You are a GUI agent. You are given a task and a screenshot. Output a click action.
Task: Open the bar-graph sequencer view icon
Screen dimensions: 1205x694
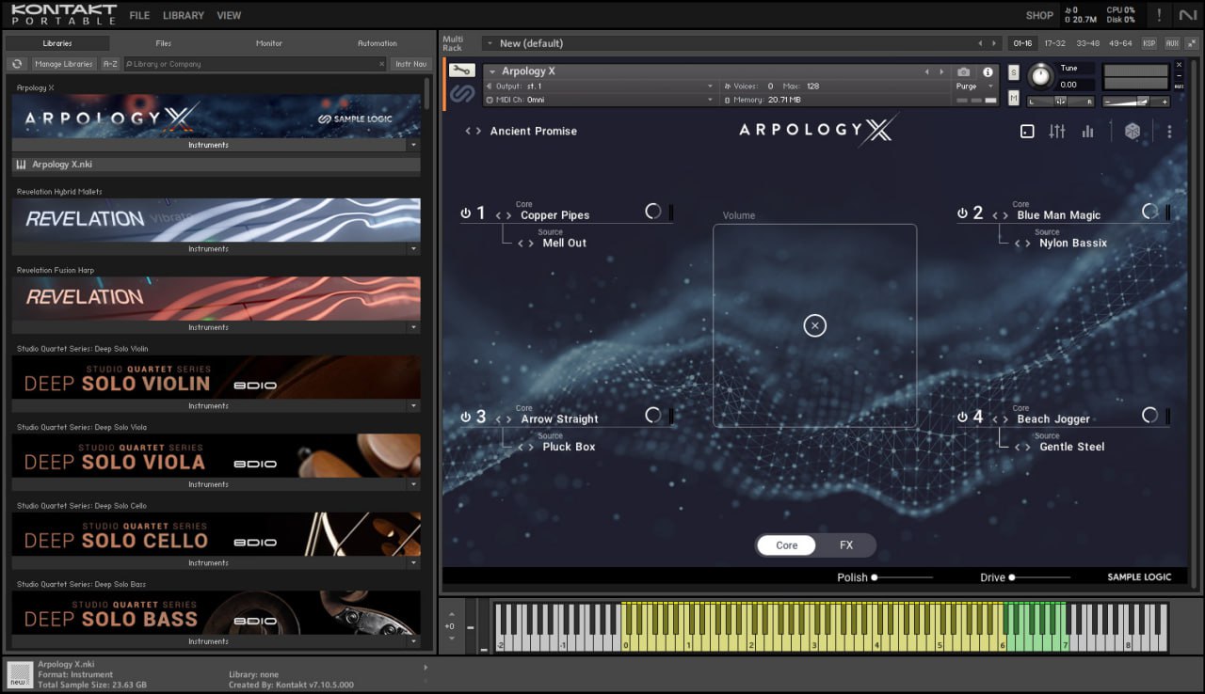coord(1087,132)
